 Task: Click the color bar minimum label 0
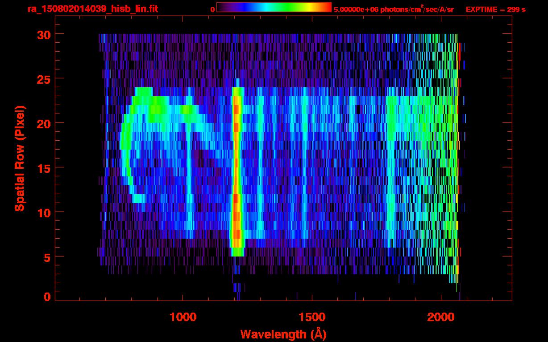click(212, 9)
